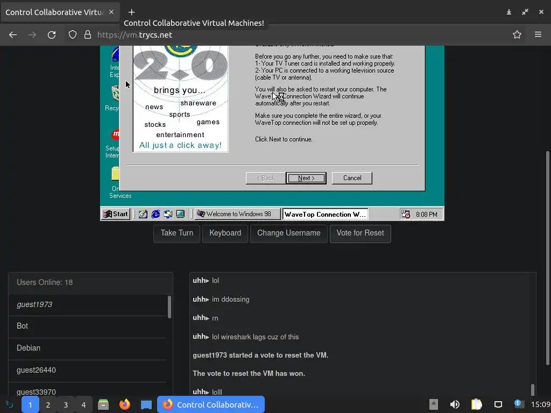Switch to workspace 3 in the panel
This screenshot has width=551, height=413.
tap(66, 405)
